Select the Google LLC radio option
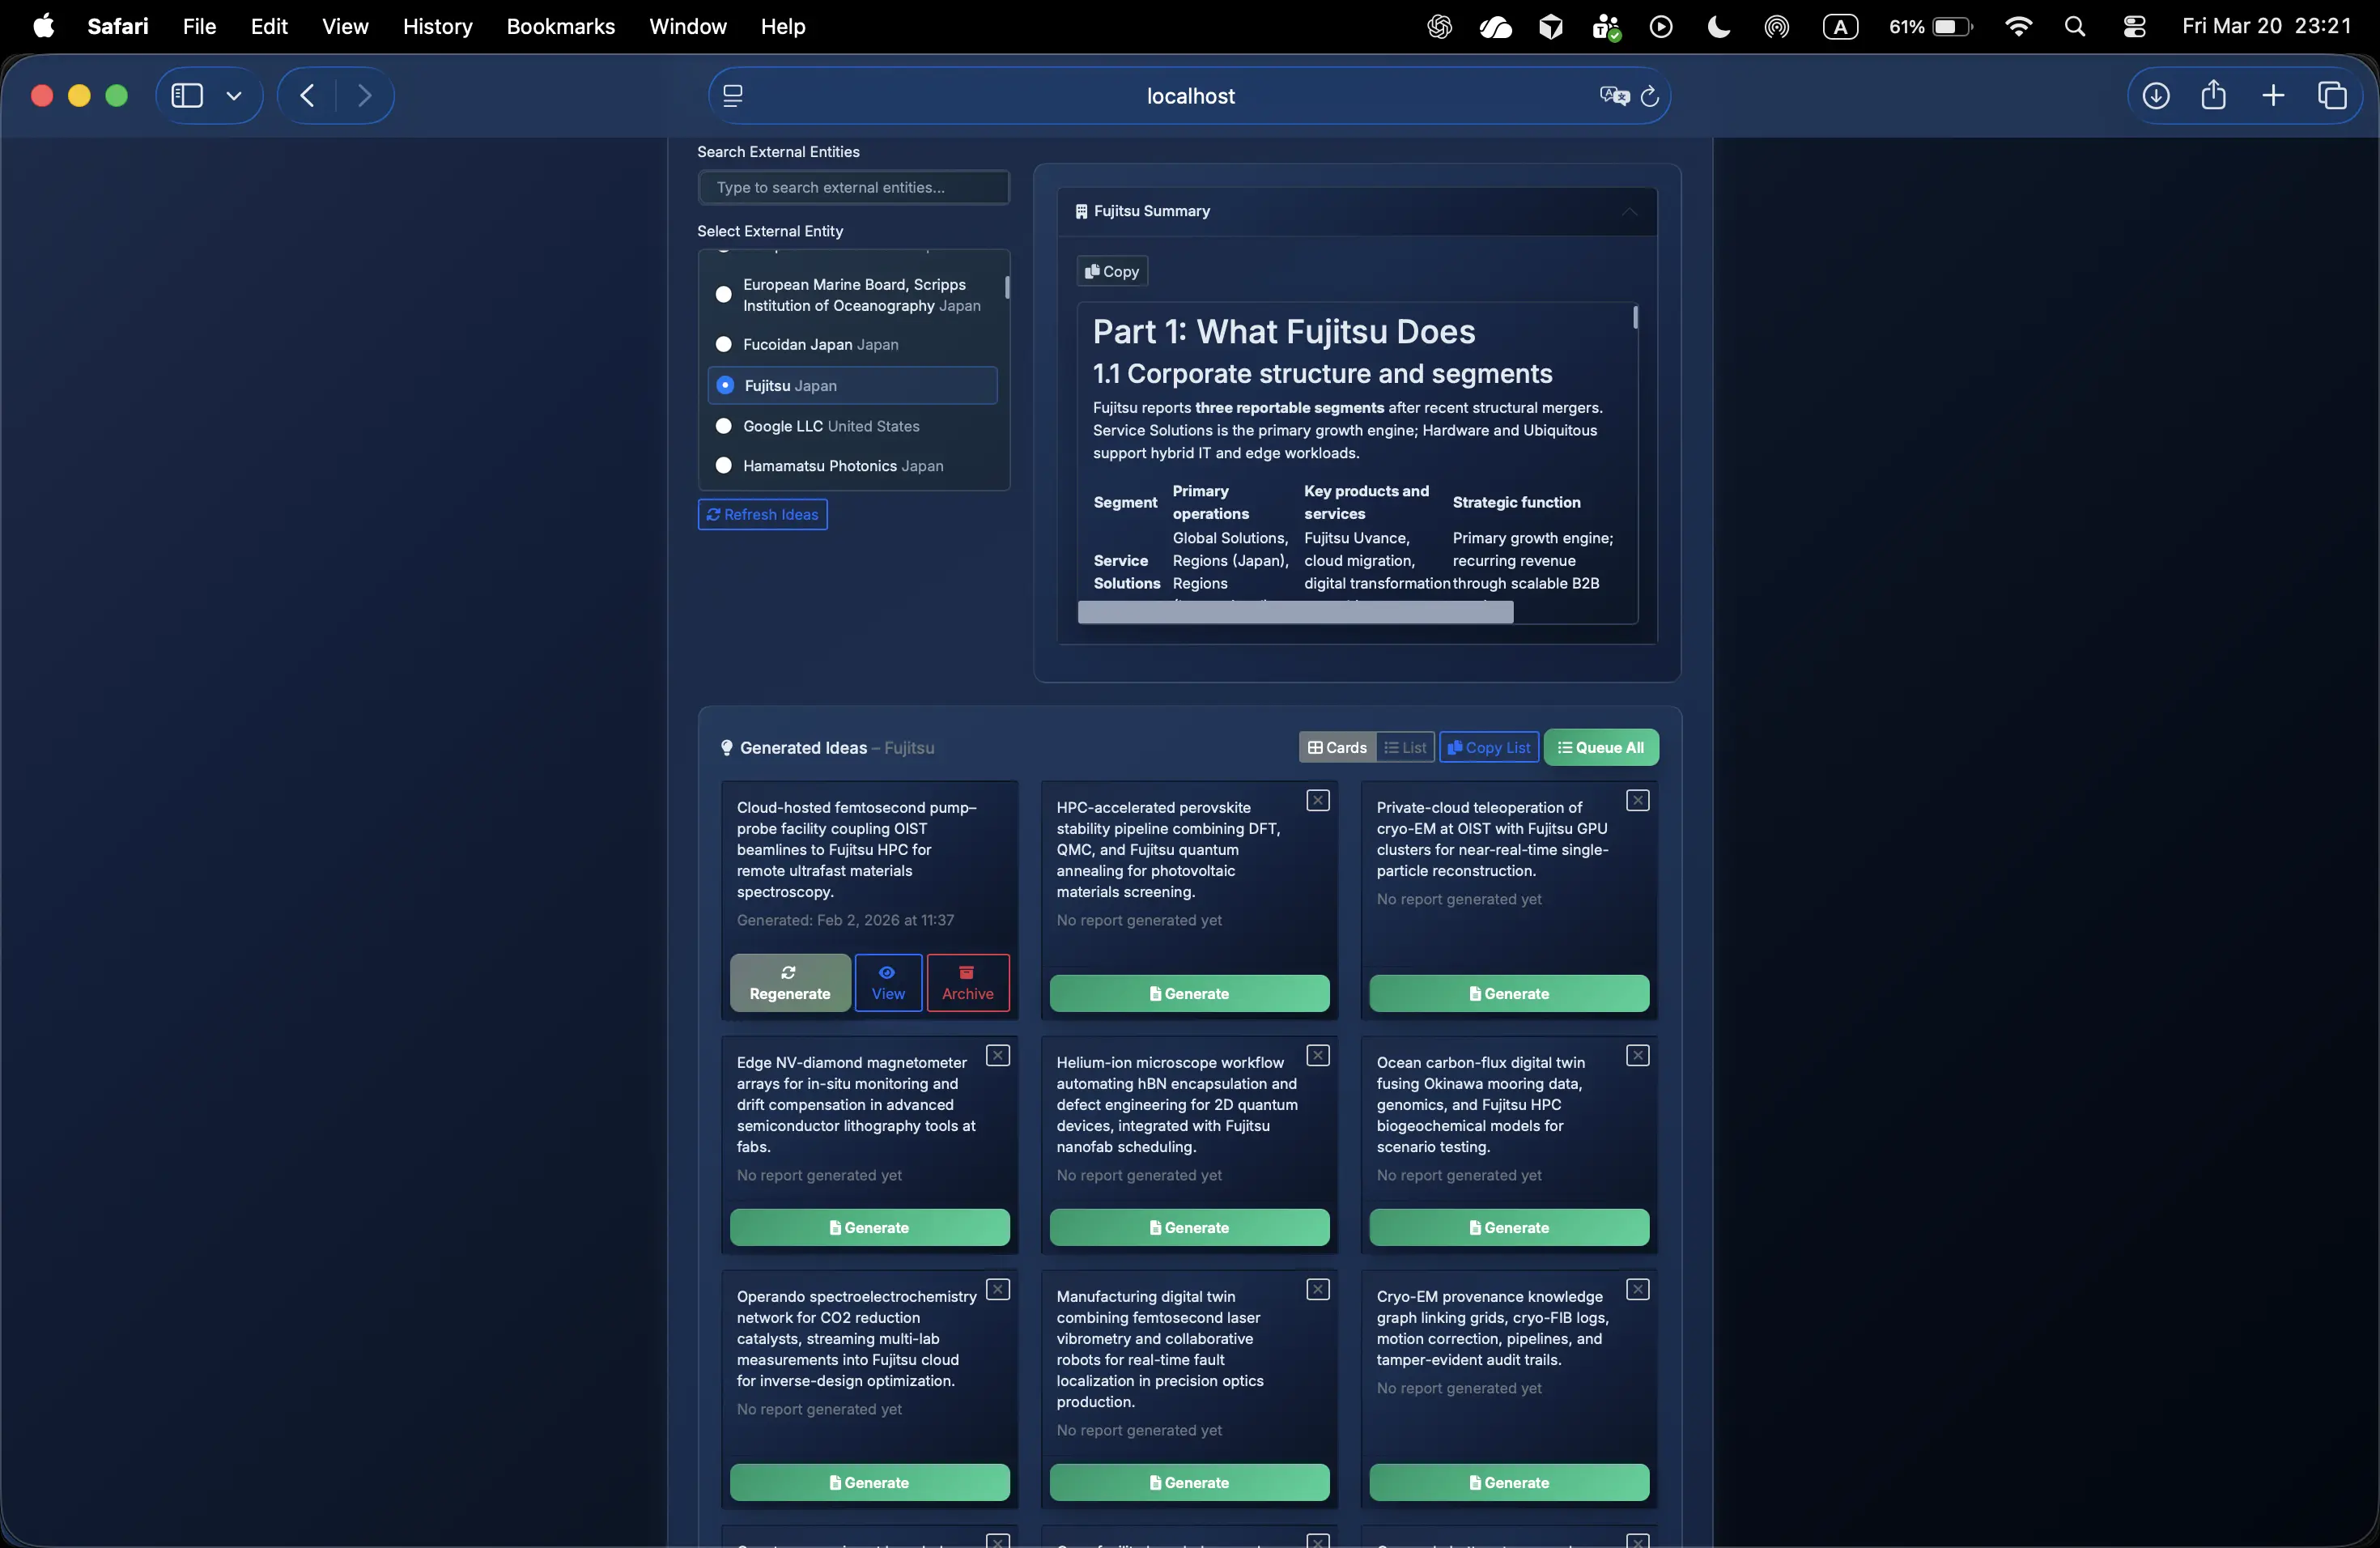The height and width of the screenshot is (1548, 2380). point(723,426)
